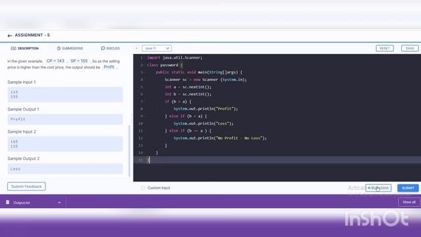Click the else if (b == a) line
Screen dimensions: 421x237
tap(188, 131)
